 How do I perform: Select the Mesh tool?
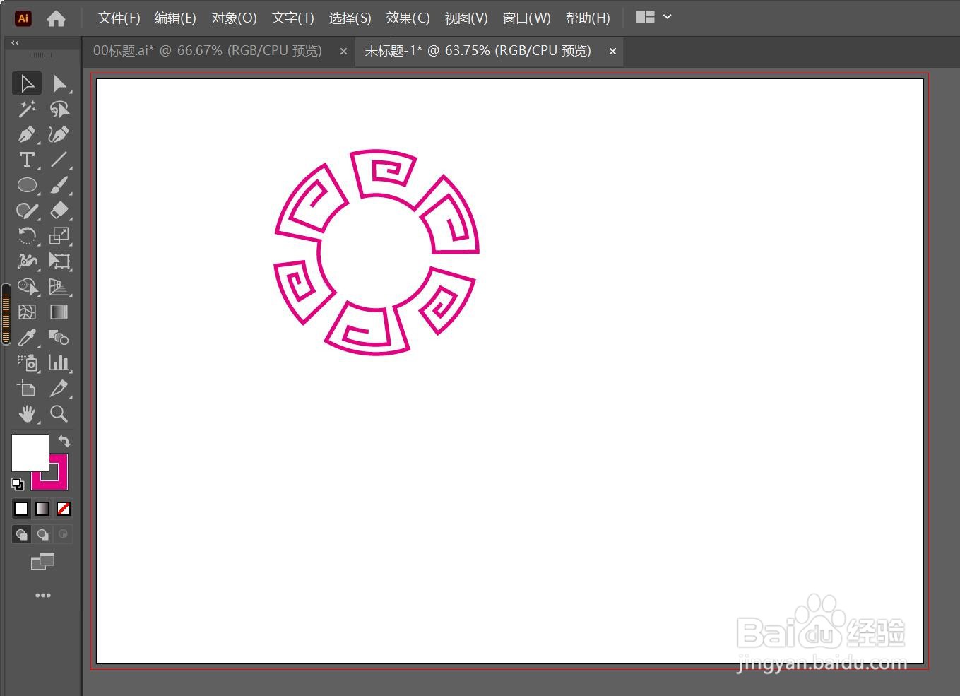[x=27, y=312]
